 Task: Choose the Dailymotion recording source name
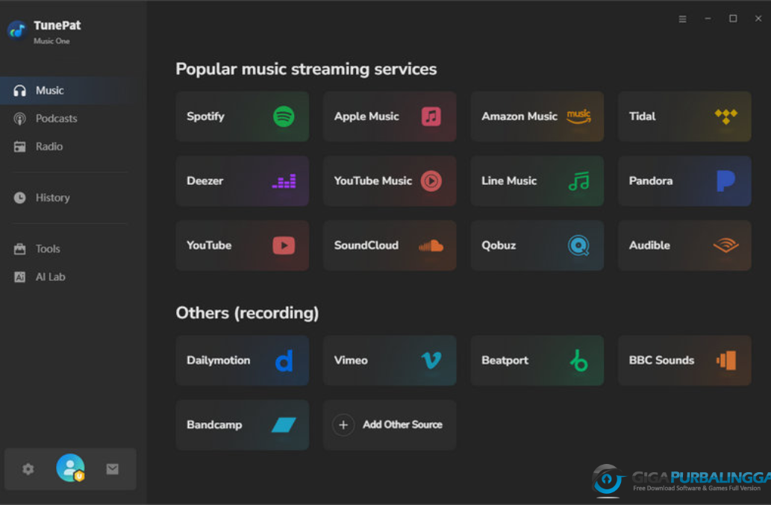219,361
